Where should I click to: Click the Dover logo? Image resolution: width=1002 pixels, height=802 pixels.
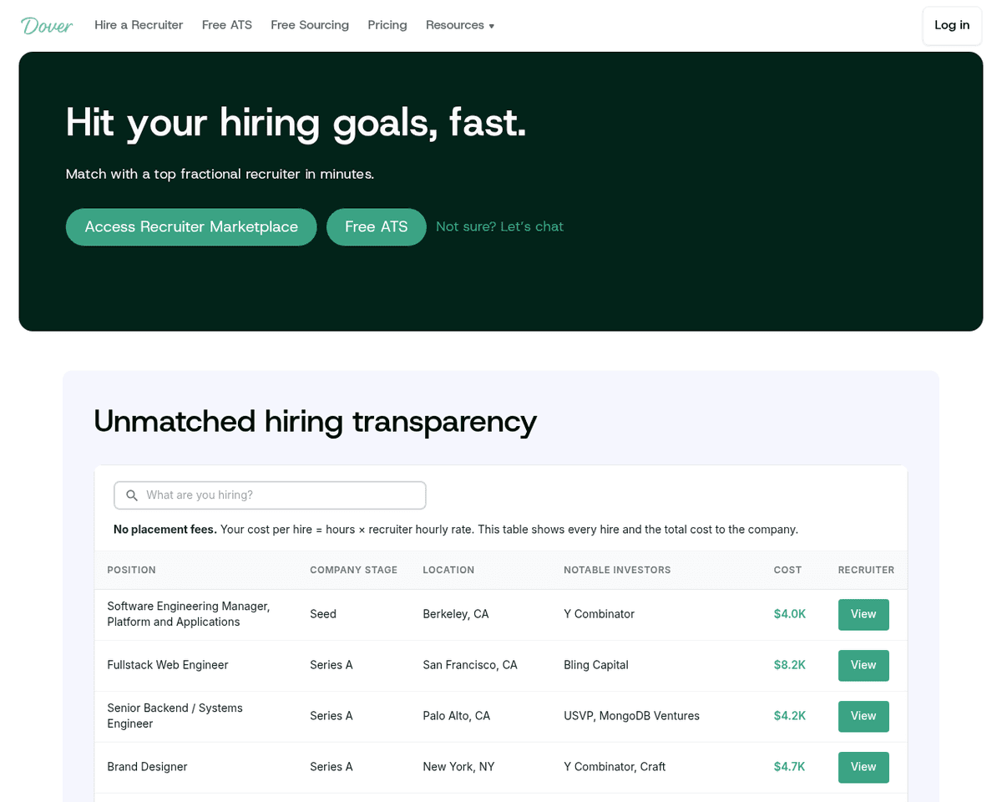pos(47,25)
